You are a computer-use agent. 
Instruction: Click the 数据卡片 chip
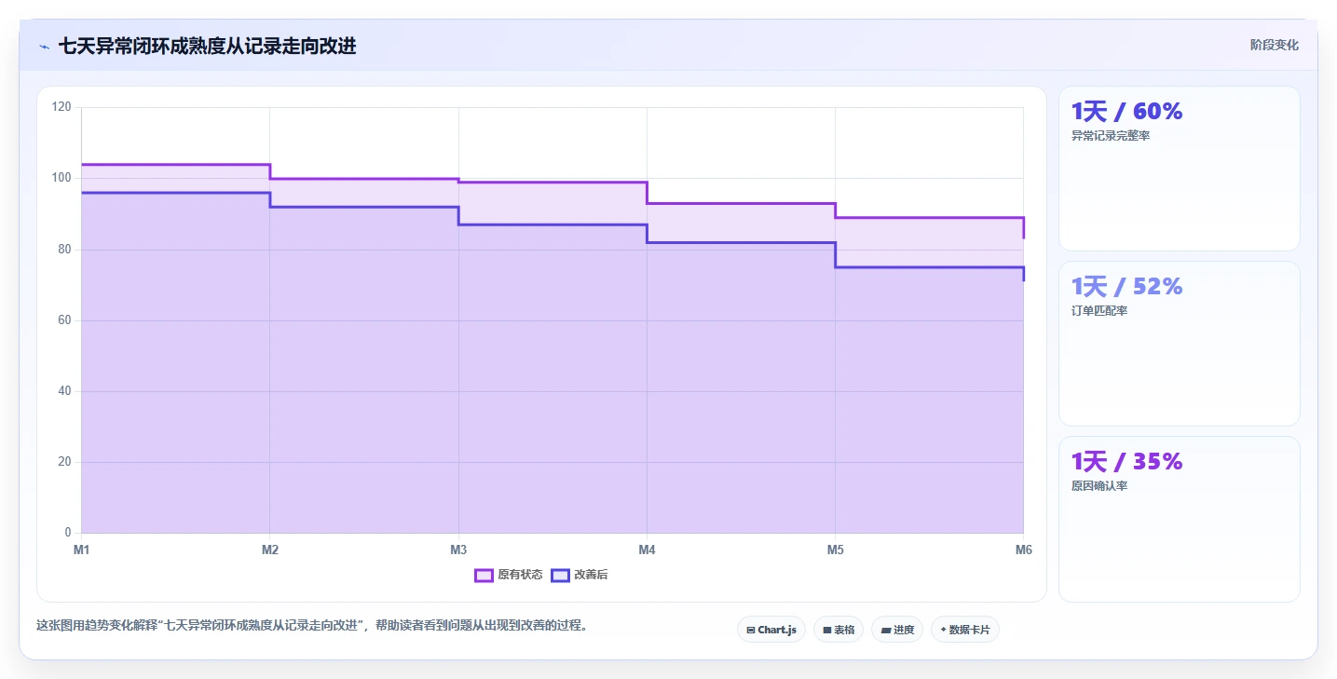965,630
